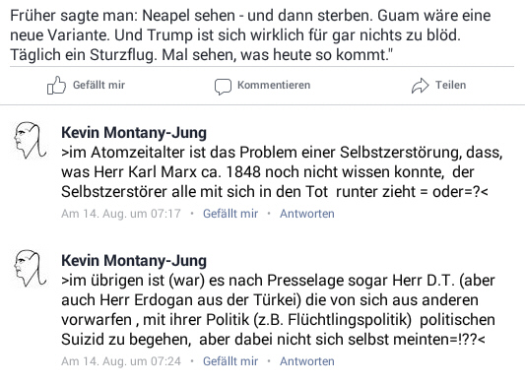The height and width of the screenshot is (385, 525).
Task: Reply to the comment posted at 07:24
Action: pos(307,361)
